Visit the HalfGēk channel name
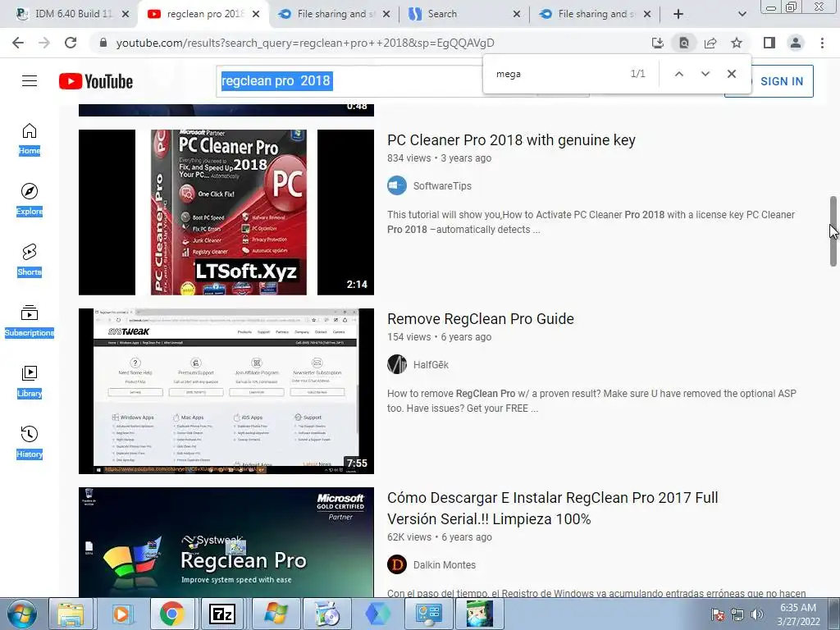Viewport: 840px width, 630px height. (431, 365)
